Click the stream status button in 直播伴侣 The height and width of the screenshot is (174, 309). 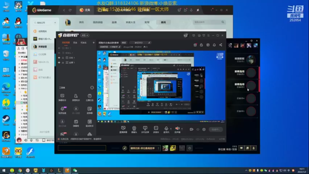coord(216,130)
